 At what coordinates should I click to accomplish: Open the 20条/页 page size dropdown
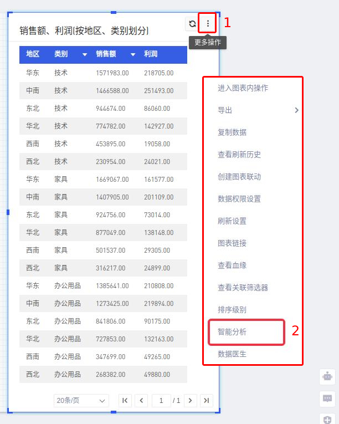point(81,400)
